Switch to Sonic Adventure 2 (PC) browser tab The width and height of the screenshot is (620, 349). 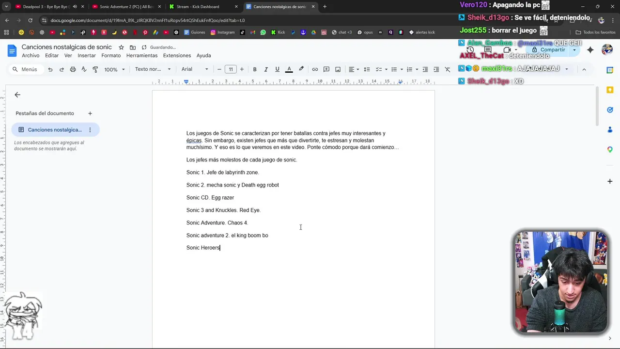pos(126,7)
